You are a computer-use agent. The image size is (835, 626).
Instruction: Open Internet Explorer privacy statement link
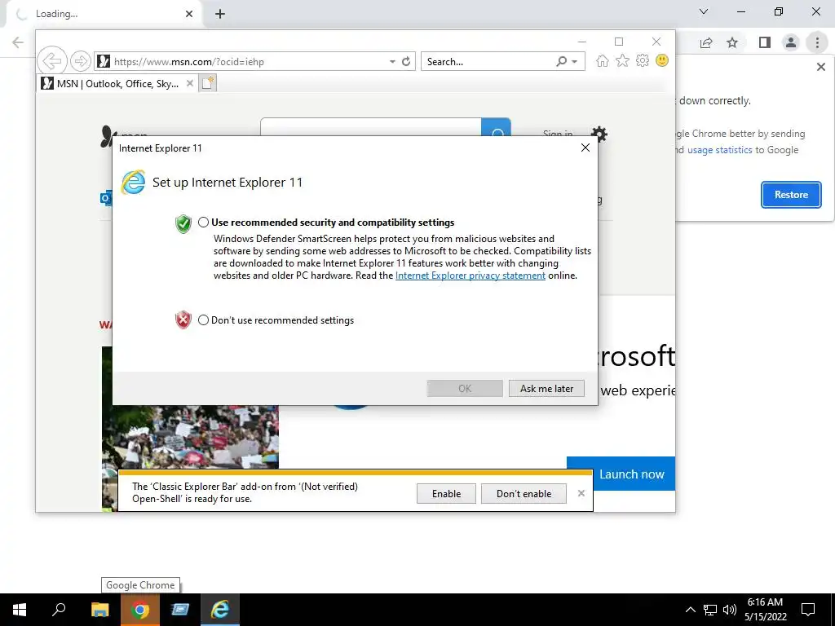(x=471, y=276)
